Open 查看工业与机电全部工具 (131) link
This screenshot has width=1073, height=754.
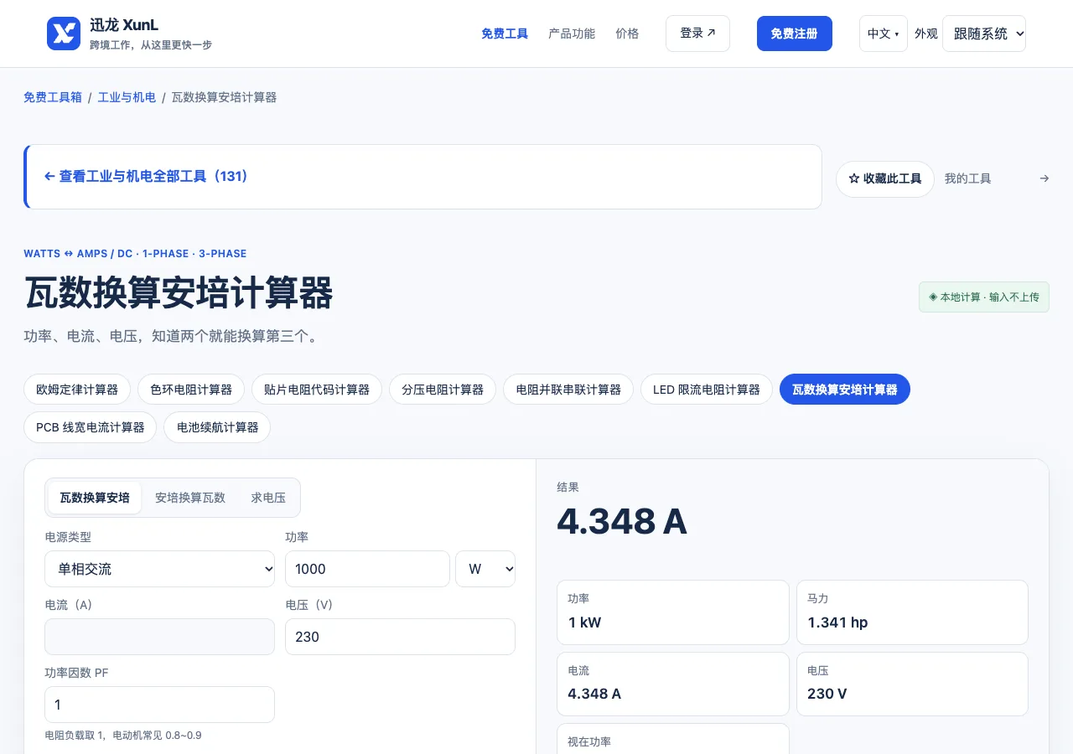146,177
